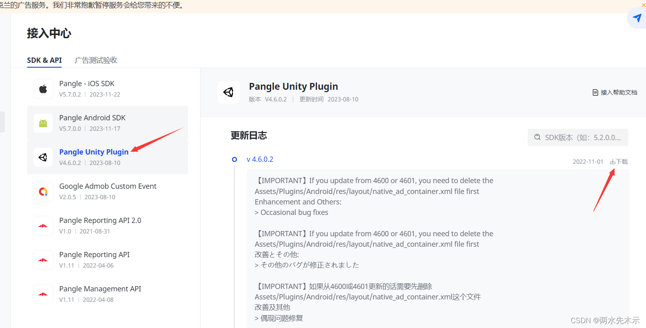646x328 pixels.
Task: Select Pangle Android SDK entry
Action: click(108, 123)
